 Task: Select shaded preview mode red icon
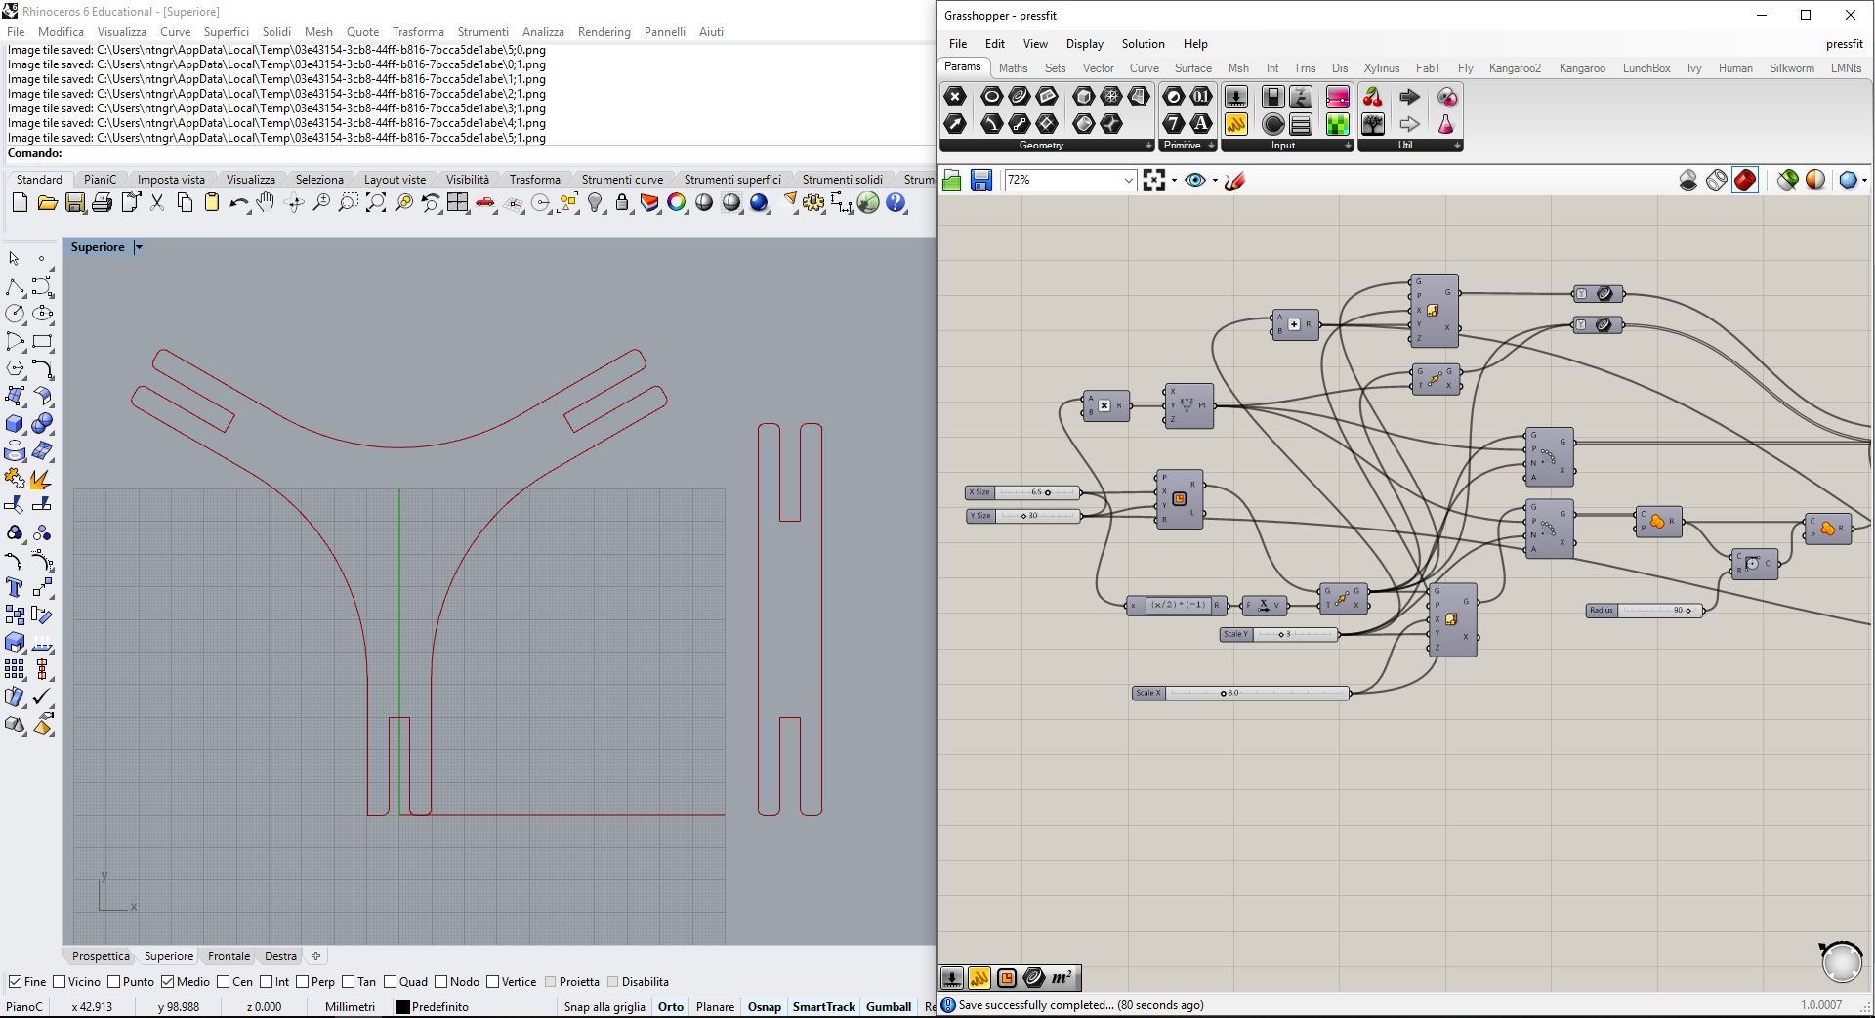(x=1745, y=180)
